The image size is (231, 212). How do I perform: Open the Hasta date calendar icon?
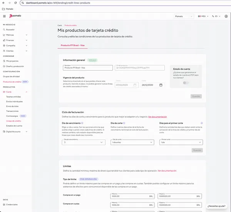(161, 85)
